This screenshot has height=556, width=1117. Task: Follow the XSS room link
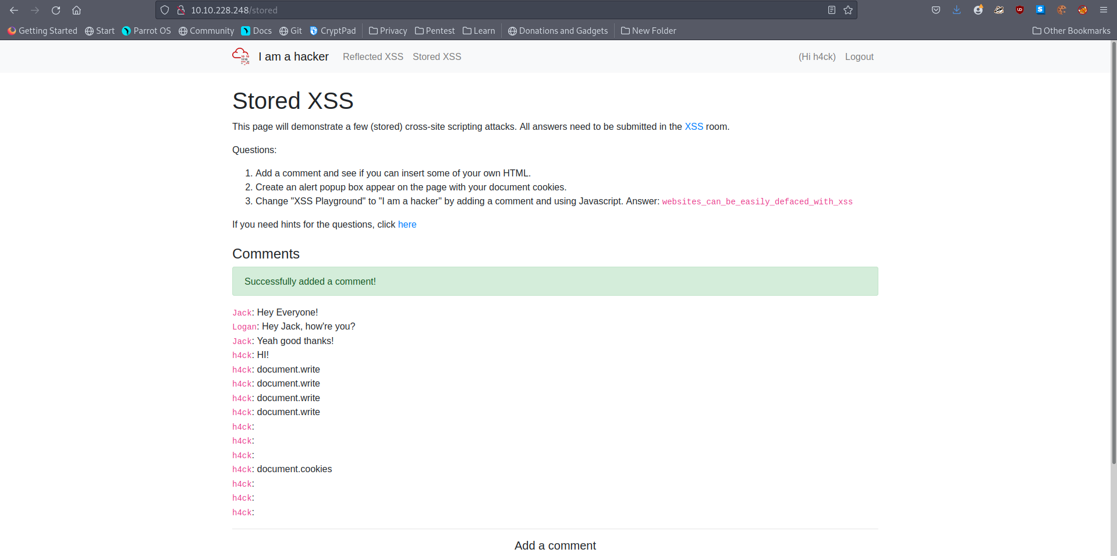click(693, 126)
